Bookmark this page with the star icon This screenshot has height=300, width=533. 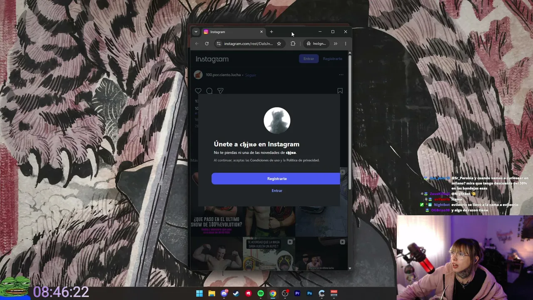click(279, 43)
